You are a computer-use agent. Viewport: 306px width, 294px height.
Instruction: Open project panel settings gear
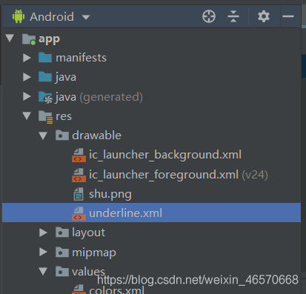(x=264, y=16)
